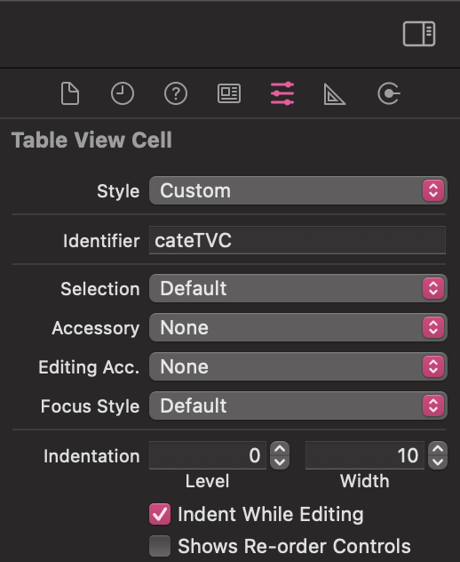Open the File inspector
The width and height of the screenshot is (460, 562).
[x=70, y=93]
